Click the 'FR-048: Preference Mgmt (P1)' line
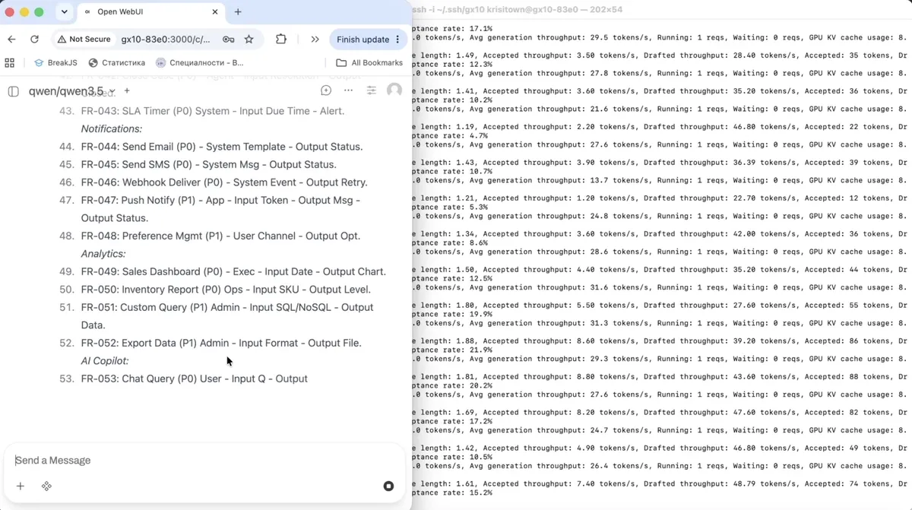The height and width of the screenshot is (510, 912). (220, 236)
